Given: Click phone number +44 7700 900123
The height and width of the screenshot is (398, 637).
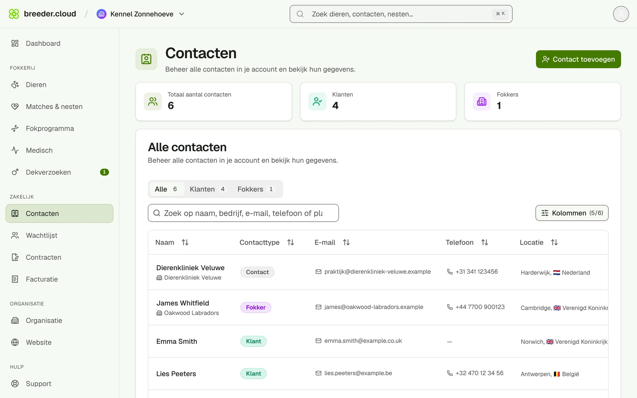Looking at the screenshot, I should pos(480,307).
